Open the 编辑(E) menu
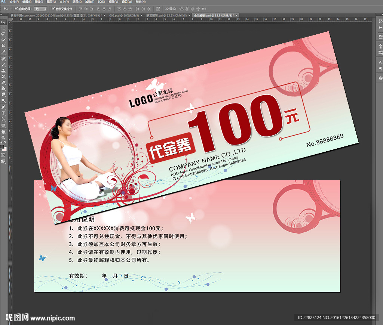The image size is (383, 325). pos(27,2)
